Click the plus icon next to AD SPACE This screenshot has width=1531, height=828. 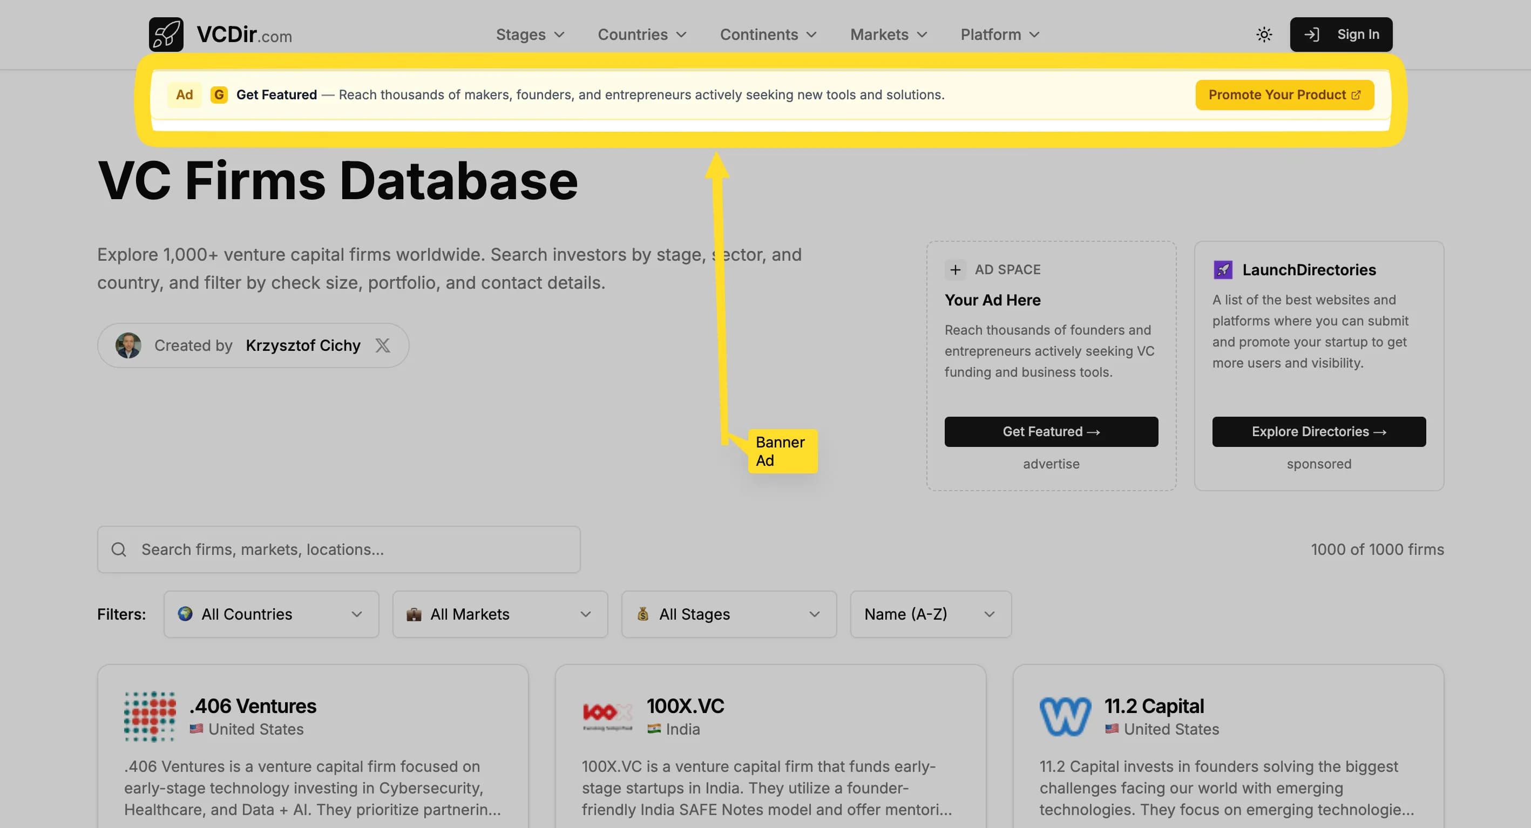(955, 269)
